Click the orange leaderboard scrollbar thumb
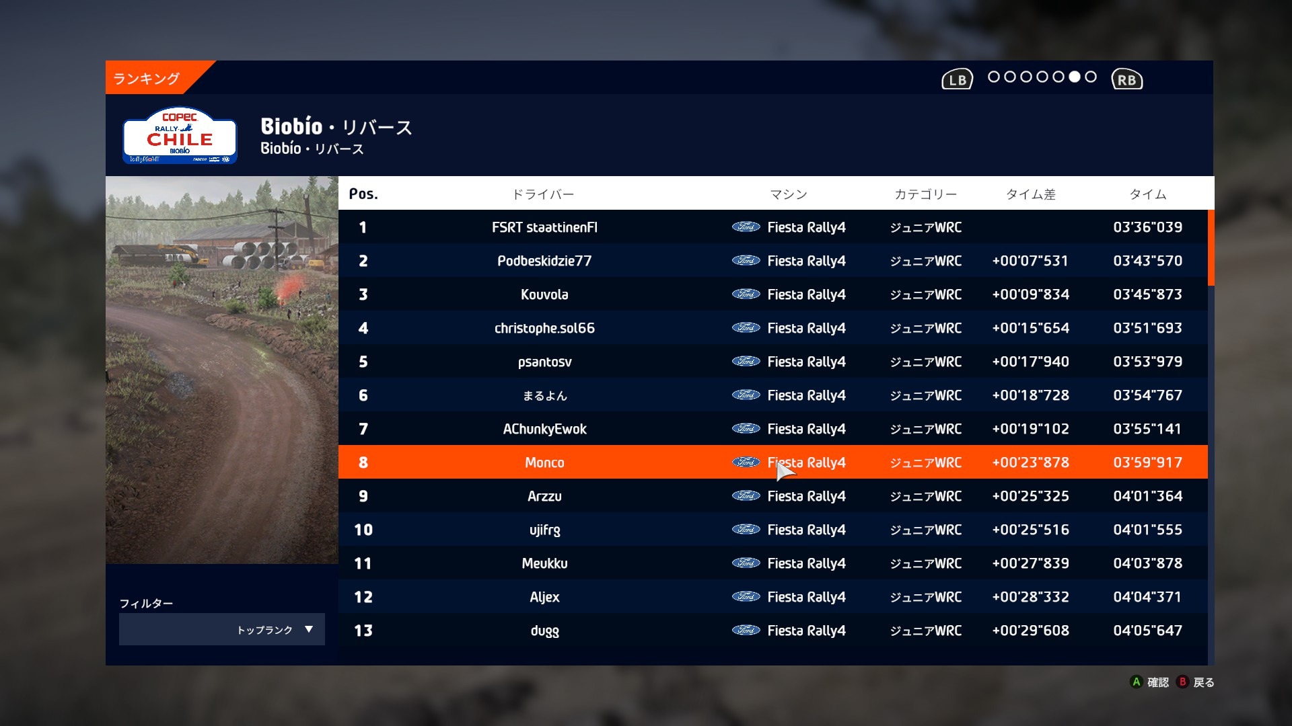The image size is (1292, 726). [x=1211, y=248]
